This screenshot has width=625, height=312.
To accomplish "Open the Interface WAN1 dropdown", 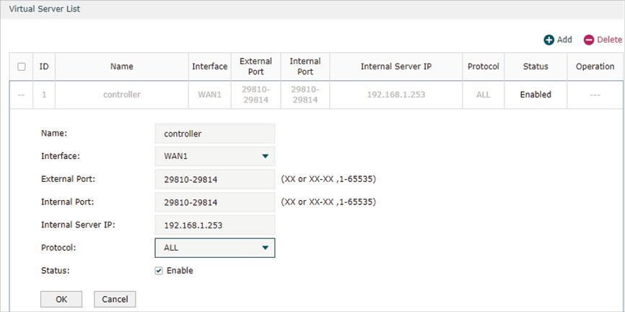I will click(215, 157).
